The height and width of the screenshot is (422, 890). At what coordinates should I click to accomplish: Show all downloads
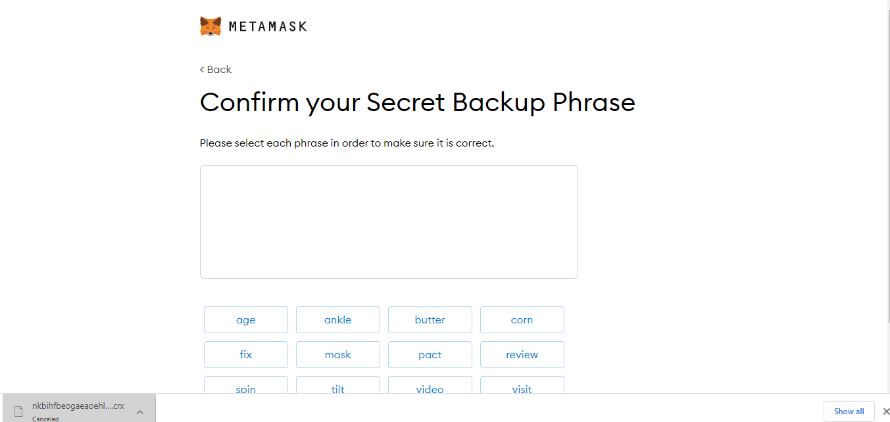[x=849, y=411]
